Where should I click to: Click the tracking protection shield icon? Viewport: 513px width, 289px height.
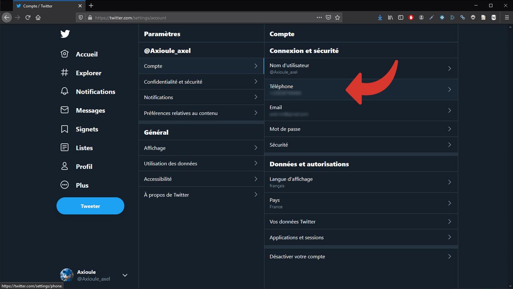coord(81,18)
